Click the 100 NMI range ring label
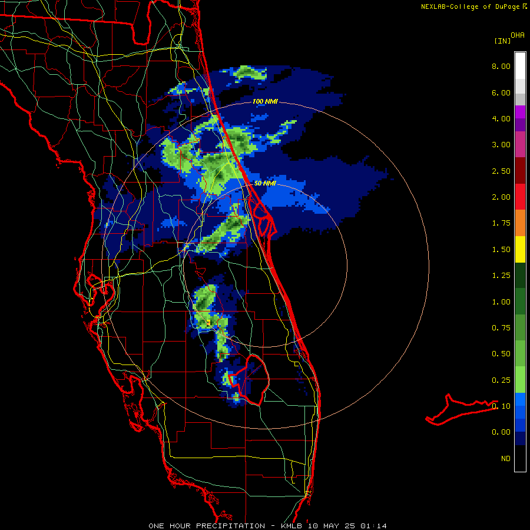This screenshot has height=530, width=530. tap(265, 101)
